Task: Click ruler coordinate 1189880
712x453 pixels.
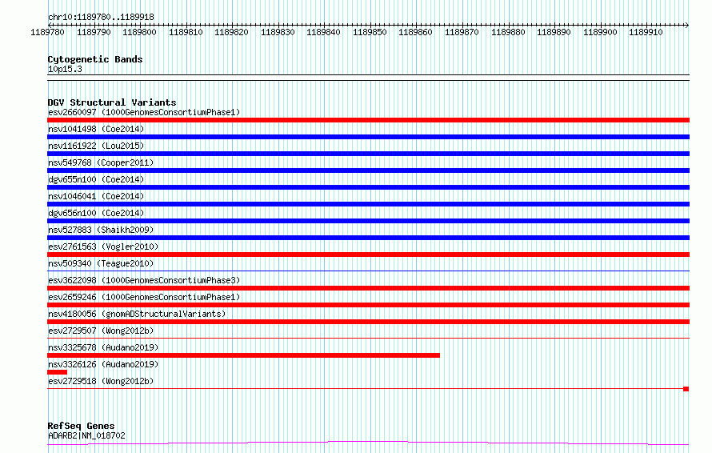Action: click(508, 32)
